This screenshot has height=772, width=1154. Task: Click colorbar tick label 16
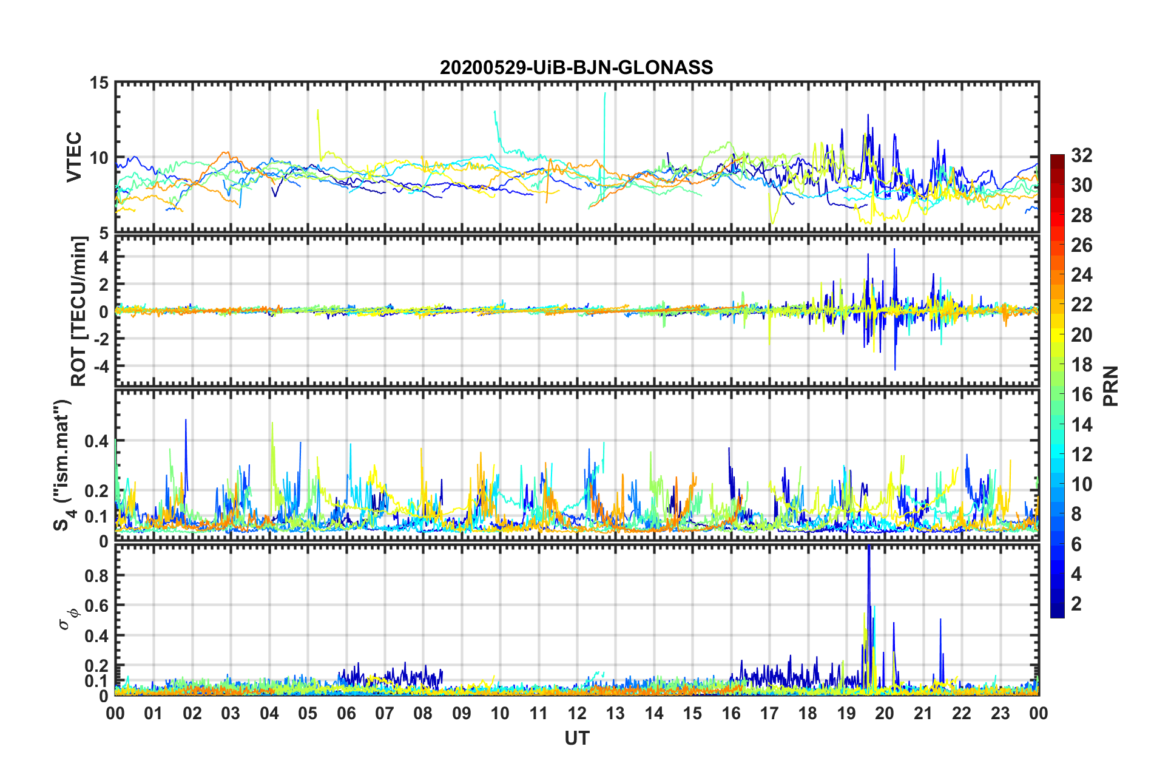tap(1081, 394)
